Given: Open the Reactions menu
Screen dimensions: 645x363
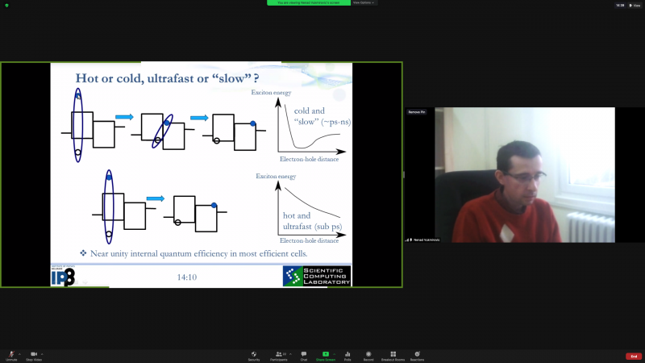Looking at the screenshot, I should (417, 354).
